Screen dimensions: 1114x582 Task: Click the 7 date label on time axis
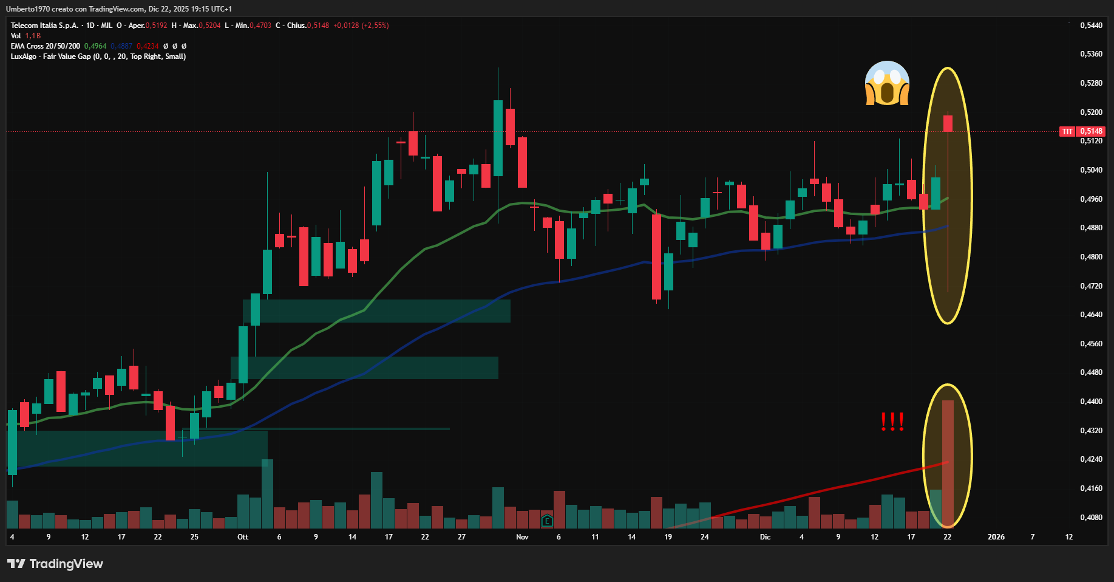tap(1033, 537)
